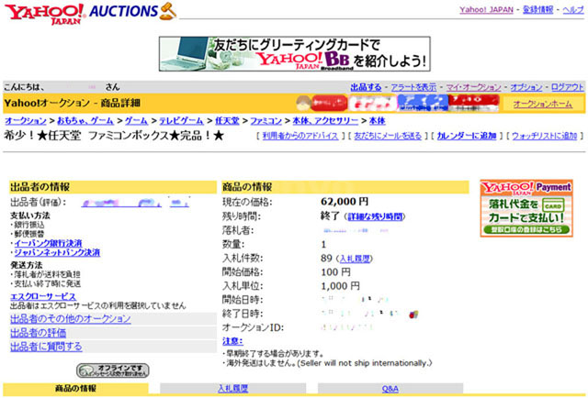Image resolution: width=588 pixels, height=398 pixels.
Task: Go to オークションホーム
Action: coord(543,104)
